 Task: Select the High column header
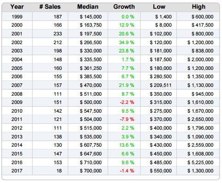199,7
